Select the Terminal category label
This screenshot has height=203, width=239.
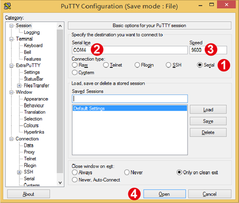(x=24, y=39)
